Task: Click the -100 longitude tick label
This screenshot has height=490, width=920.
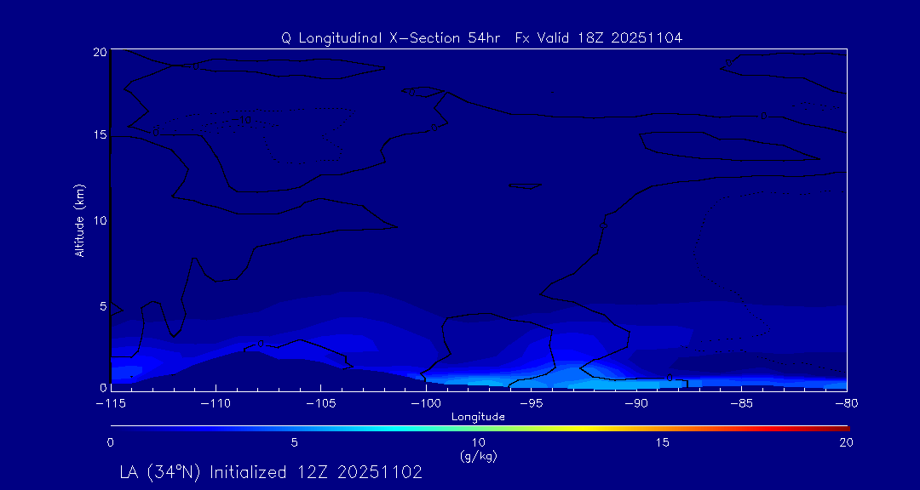Action: tap(426, 404)
